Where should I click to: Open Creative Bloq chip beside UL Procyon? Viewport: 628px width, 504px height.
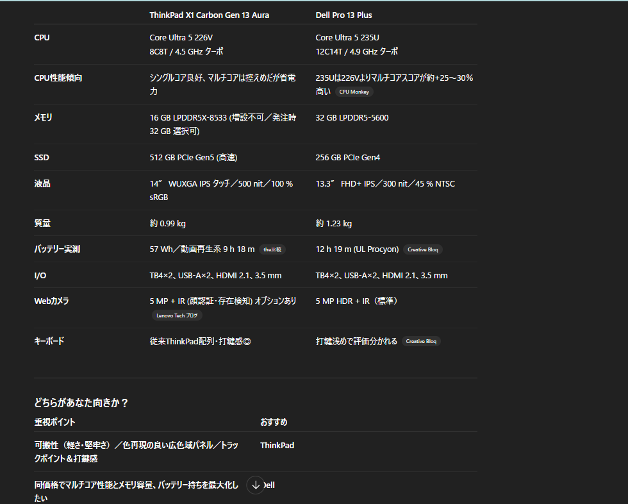pyautogui.click(x=423, y=249)
